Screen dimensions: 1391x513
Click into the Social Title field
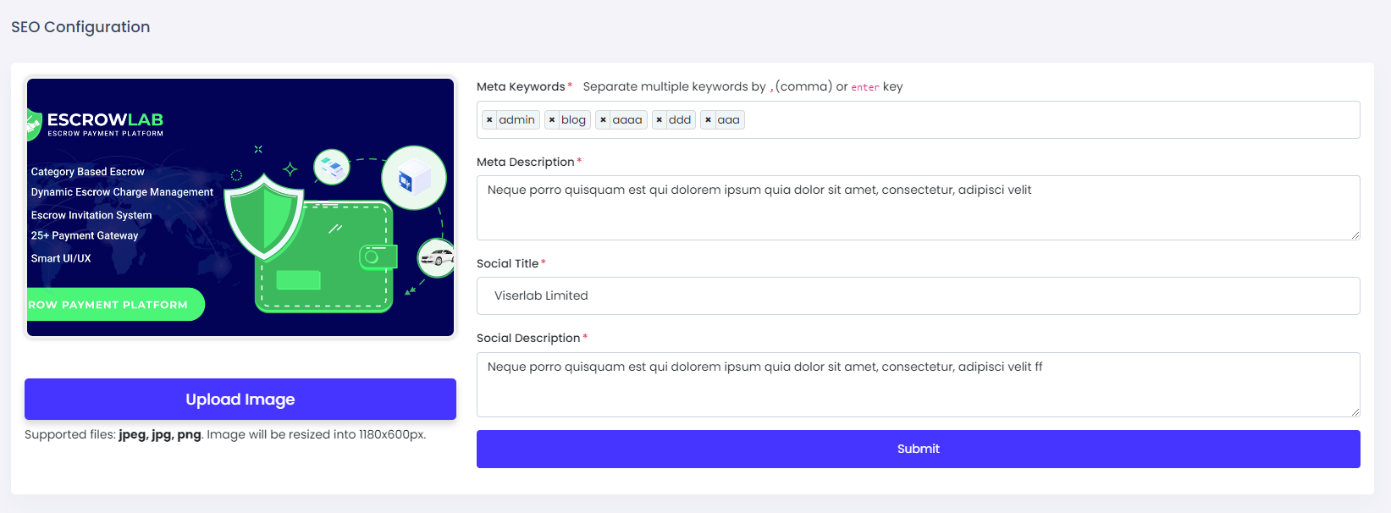(x=918, y=296)
